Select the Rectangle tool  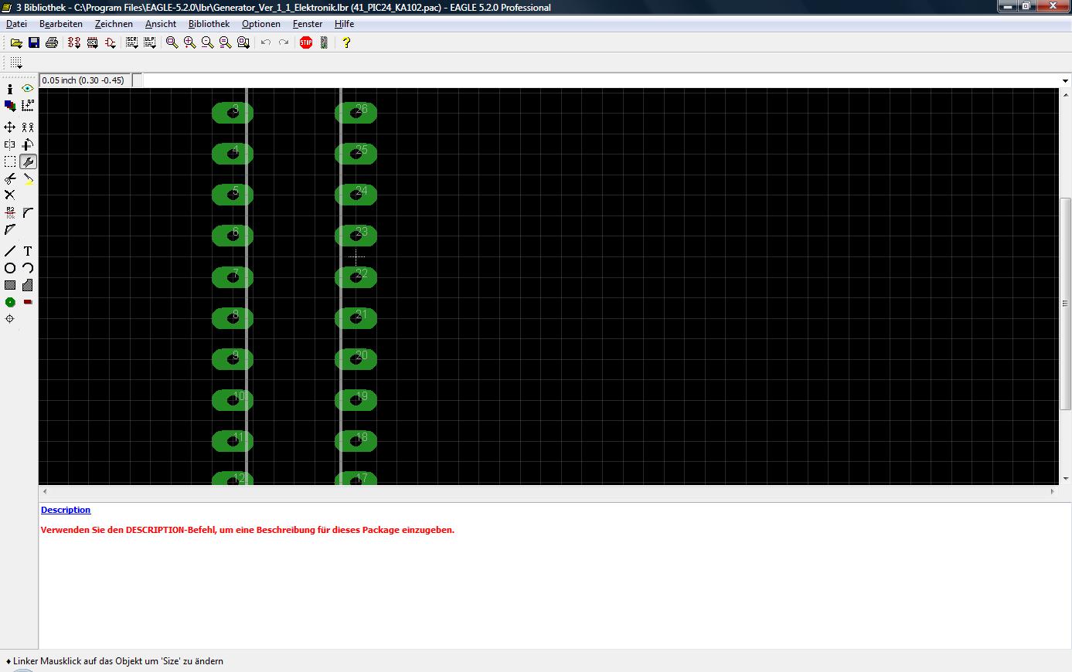pyautogui.click(x=10, y=285)
